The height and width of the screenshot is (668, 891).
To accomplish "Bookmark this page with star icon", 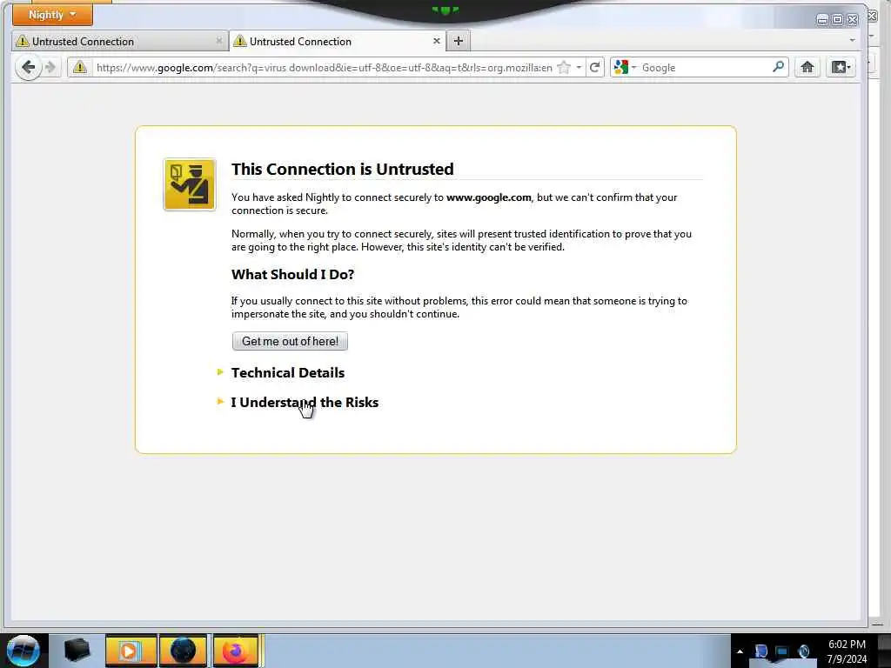I will [564, 68].
